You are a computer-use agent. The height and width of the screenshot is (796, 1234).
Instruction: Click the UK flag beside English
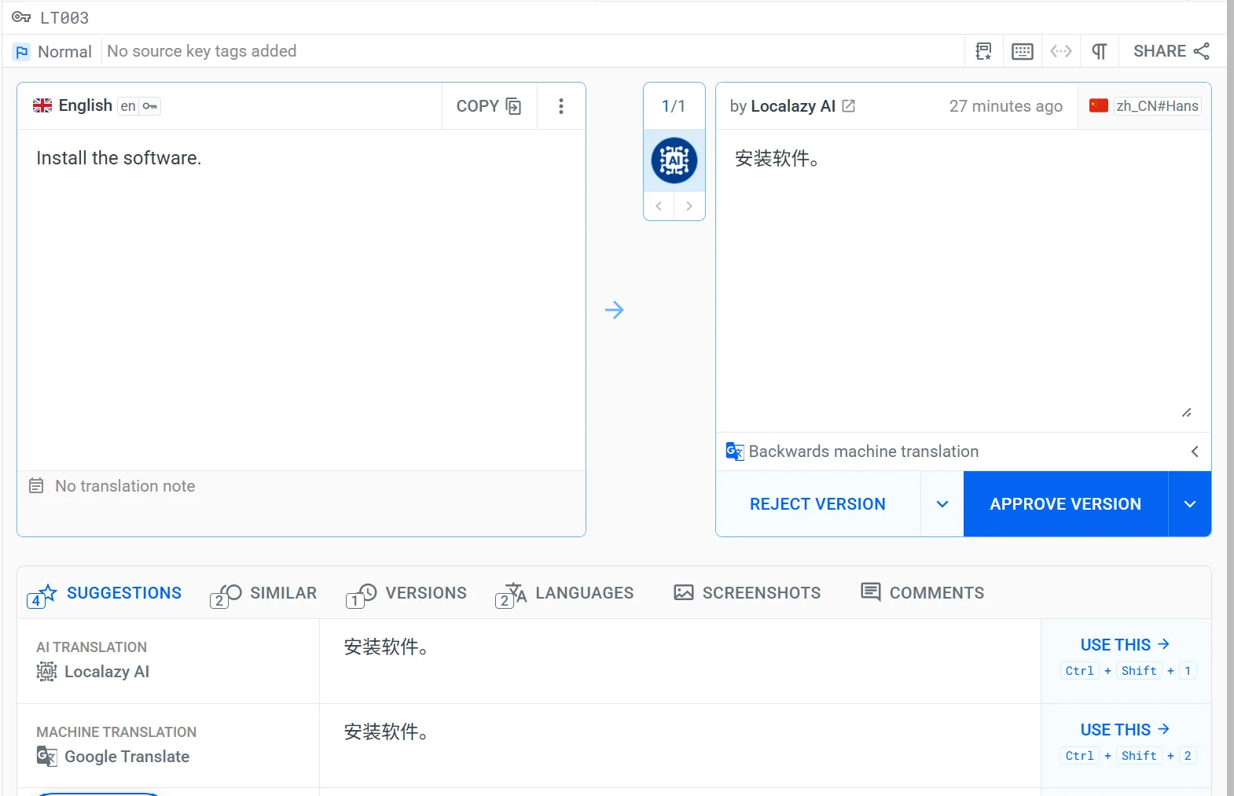pyautogui.click(x=42, y=105)
